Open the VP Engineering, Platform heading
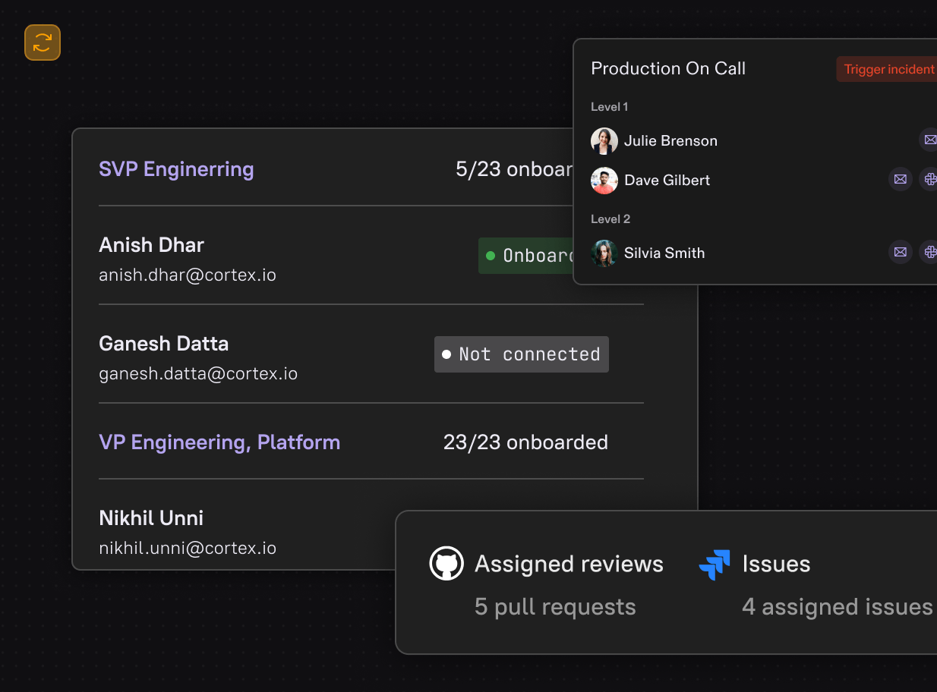The image size is (937, 692). 219,442
